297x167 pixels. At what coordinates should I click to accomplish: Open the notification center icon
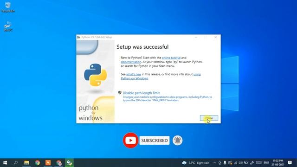click(290, 163)
